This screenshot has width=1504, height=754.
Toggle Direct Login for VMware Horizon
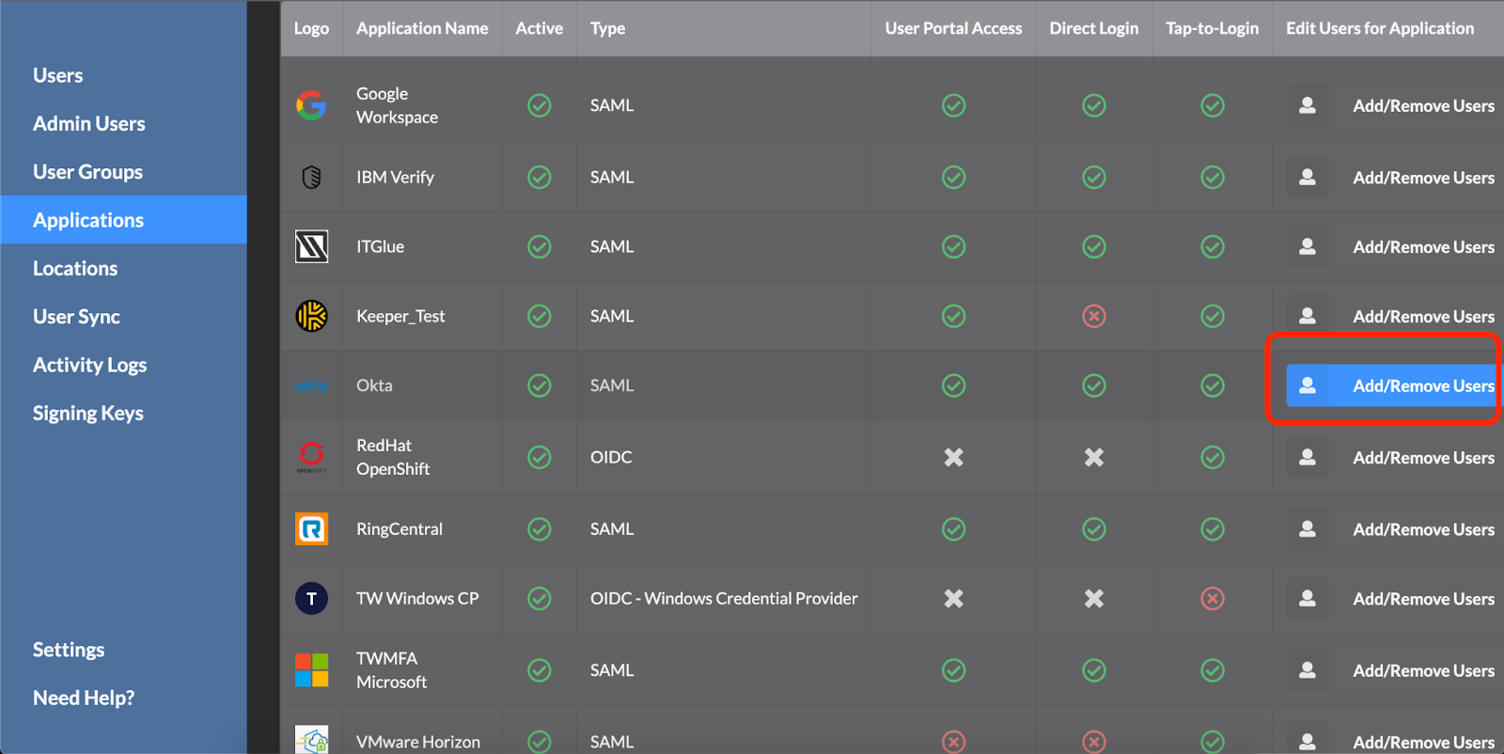pos(1094,742)
